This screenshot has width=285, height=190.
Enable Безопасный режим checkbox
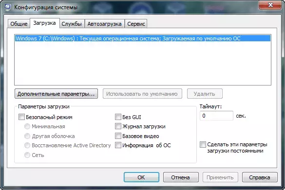(21, 117)
